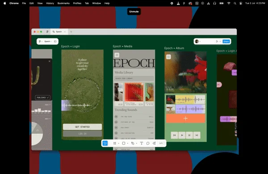Close the cactus panel with X
The width and height of the screenshot is (268, 174).
coord(50,61)
